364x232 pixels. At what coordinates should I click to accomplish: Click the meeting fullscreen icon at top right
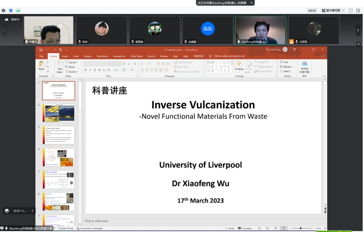pyautogui.click(x=351, y=10)
